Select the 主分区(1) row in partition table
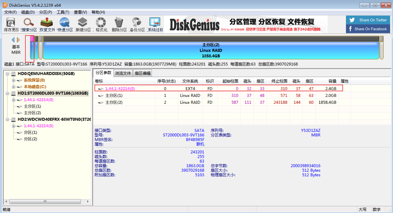This screenshot has height=213, width=393. click(114, 96)
